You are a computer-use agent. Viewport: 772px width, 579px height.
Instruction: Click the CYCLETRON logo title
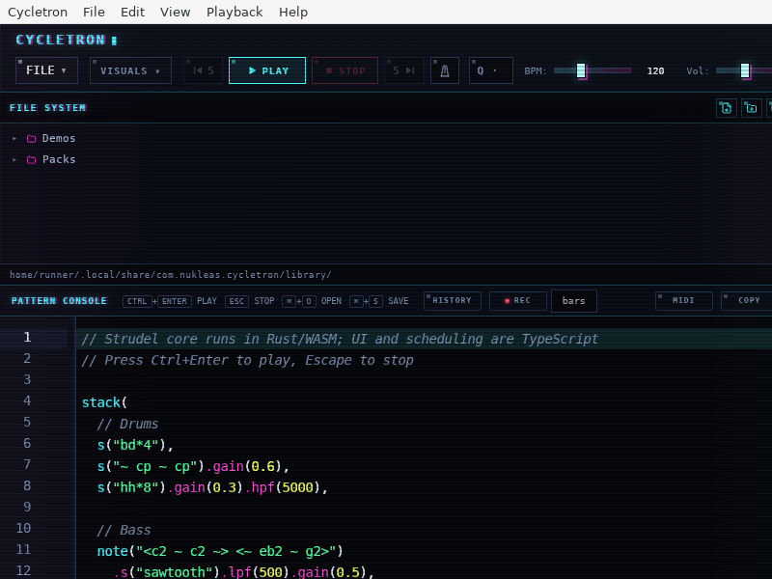[x=61, y=40]
